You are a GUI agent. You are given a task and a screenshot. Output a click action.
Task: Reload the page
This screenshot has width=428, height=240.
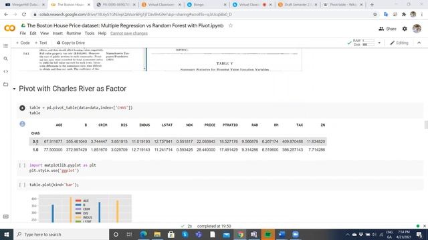(x=24, y=15)
